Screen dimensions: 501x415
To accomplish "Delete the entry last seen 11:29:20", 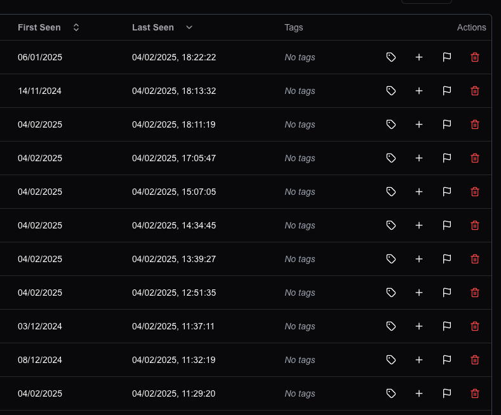I will coord(475,393).
